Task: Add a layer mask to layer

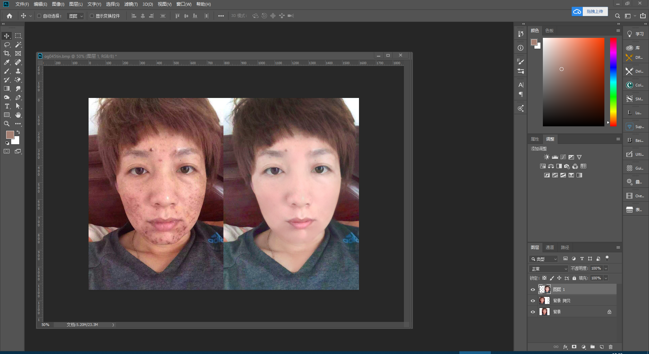Action: pos(574,347)
